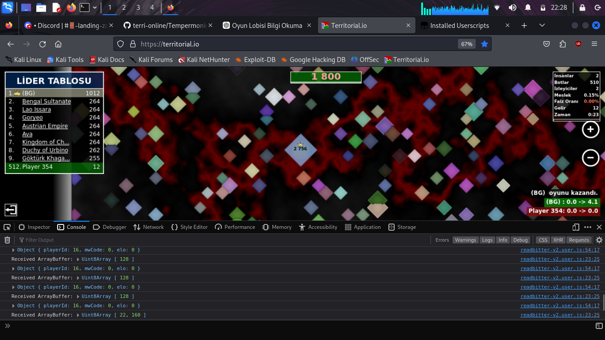Open the list all tabs dropdown
Viewport: 605px width, 340px height.
pos(543,26)
